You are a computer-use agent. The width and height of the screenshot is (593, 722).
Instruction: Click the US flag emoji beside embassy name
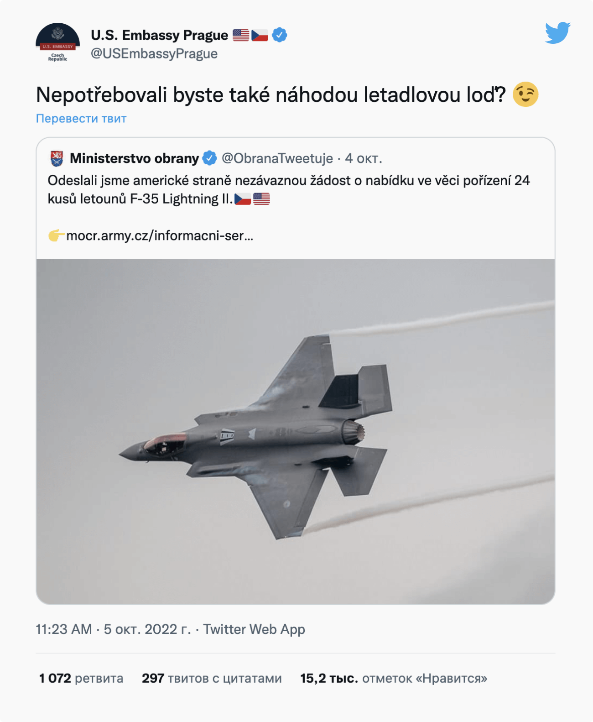coord(241,35)
